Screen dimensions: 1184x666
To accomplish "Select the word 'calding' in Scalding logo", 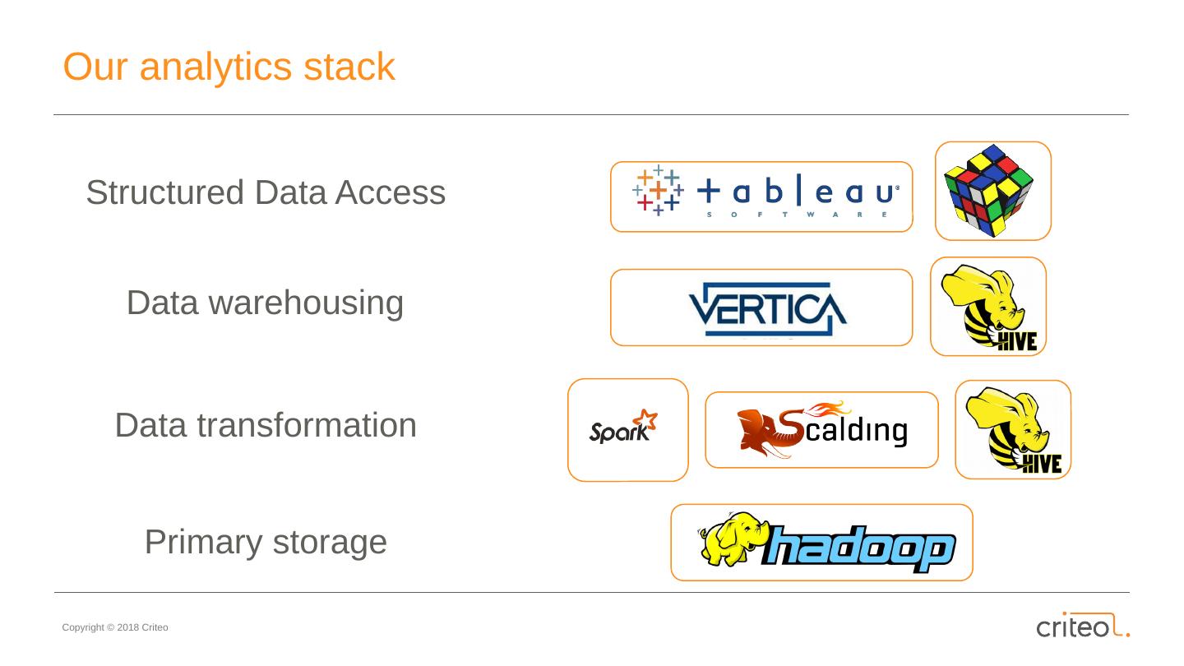I will point(855,430).
